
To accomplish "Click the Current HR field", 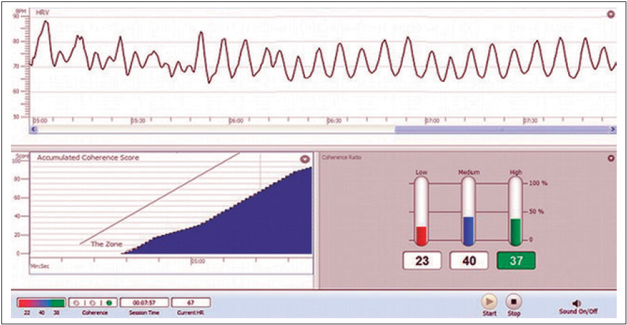I will [x=191, y=302].
